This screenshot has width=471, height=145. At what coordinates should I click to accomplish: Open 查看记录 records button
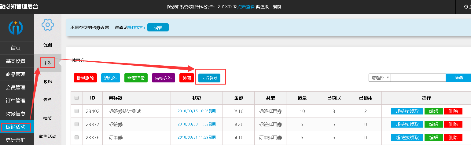tap(136, 78)
